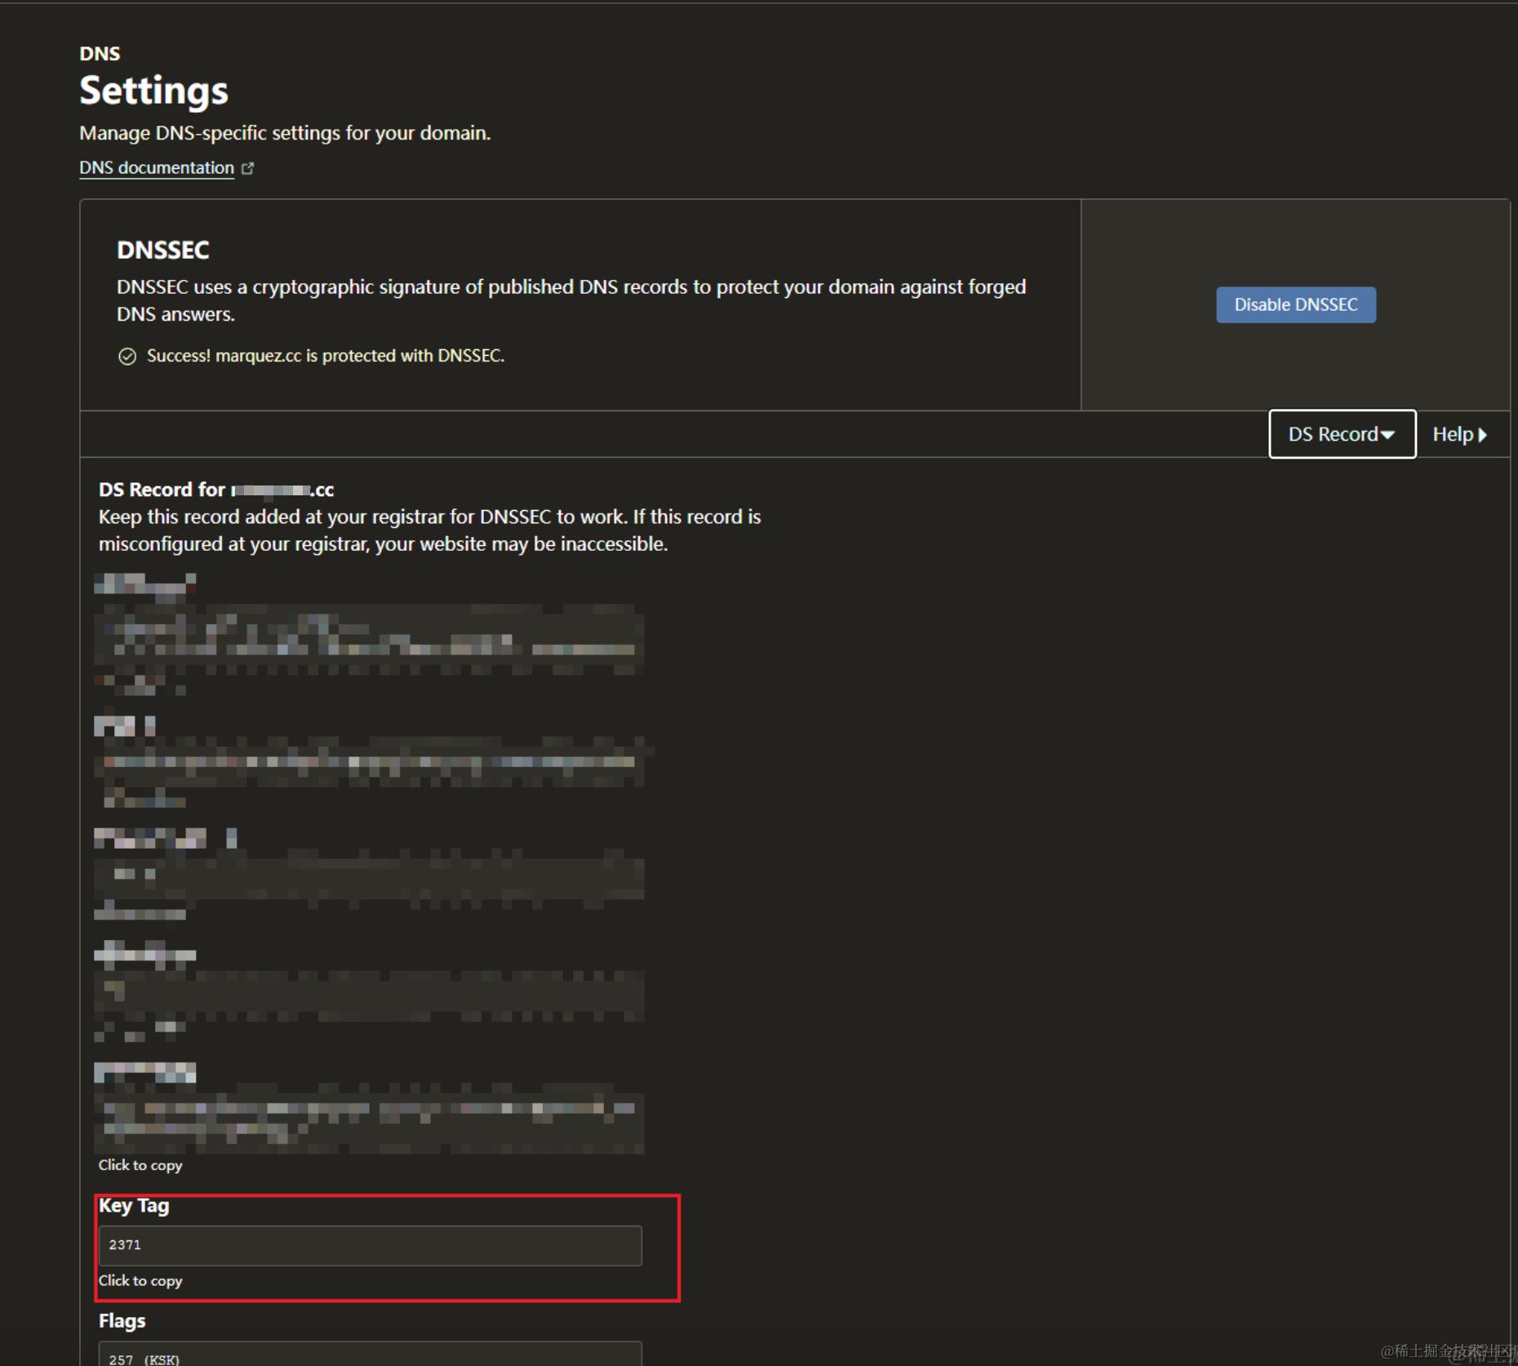Click the Help disclosure triangle
Image resolution: width=1518 pixels, height=1366 pixels.
coord(1483,435)
